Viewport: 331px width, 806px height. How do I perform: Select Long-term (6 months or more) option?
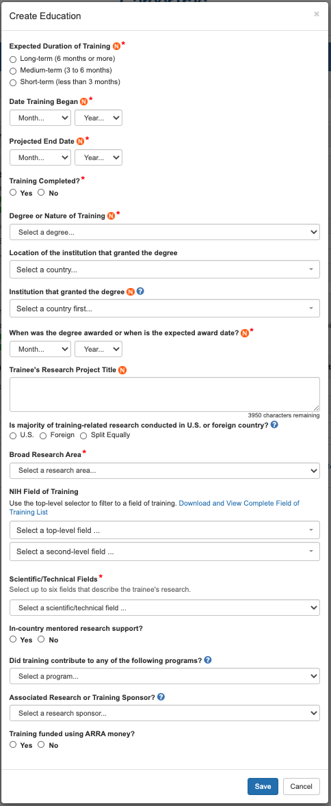(13, 59)
